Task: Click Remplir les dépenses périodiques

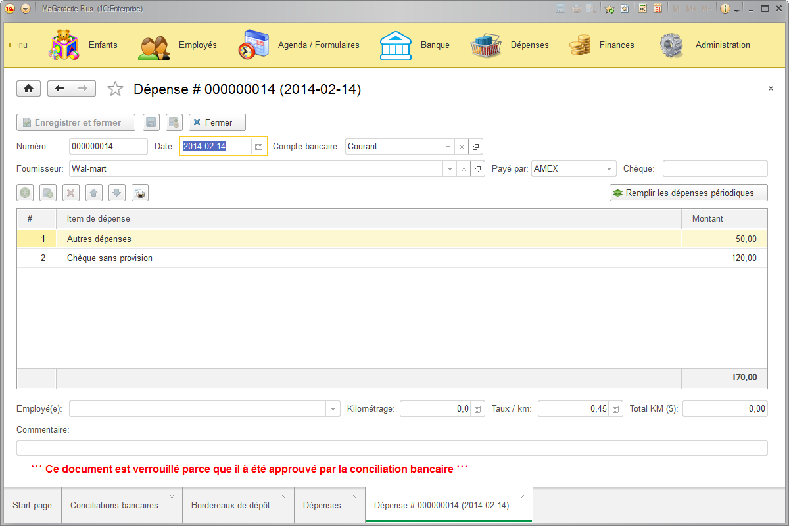Action: (x=688, y=193)
